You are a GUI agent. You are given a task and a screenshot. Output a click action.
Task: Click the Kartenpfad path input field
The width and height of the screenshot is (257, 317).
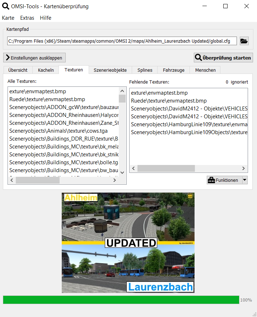point(122,41)
